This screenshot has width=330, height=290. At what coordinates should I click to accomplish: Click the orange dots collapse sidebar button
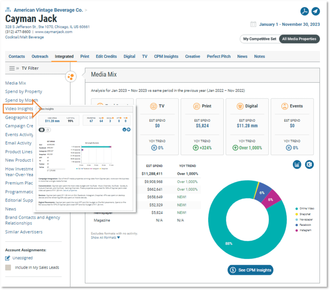(71, 77)
